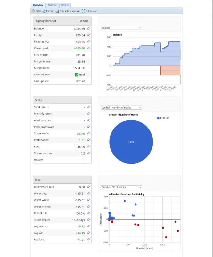Screen dimensions: 213x257
Task: Click the chart icon next to Worst day
Action: (89, 193)
